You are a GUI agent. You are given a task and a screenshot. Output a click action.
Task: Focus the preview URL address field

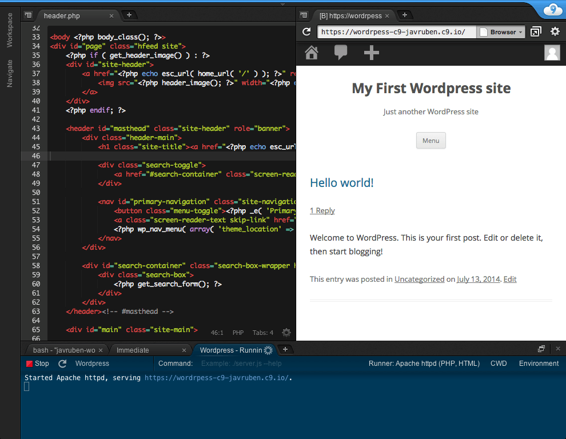pyautogui.click(x=396, y=32)
